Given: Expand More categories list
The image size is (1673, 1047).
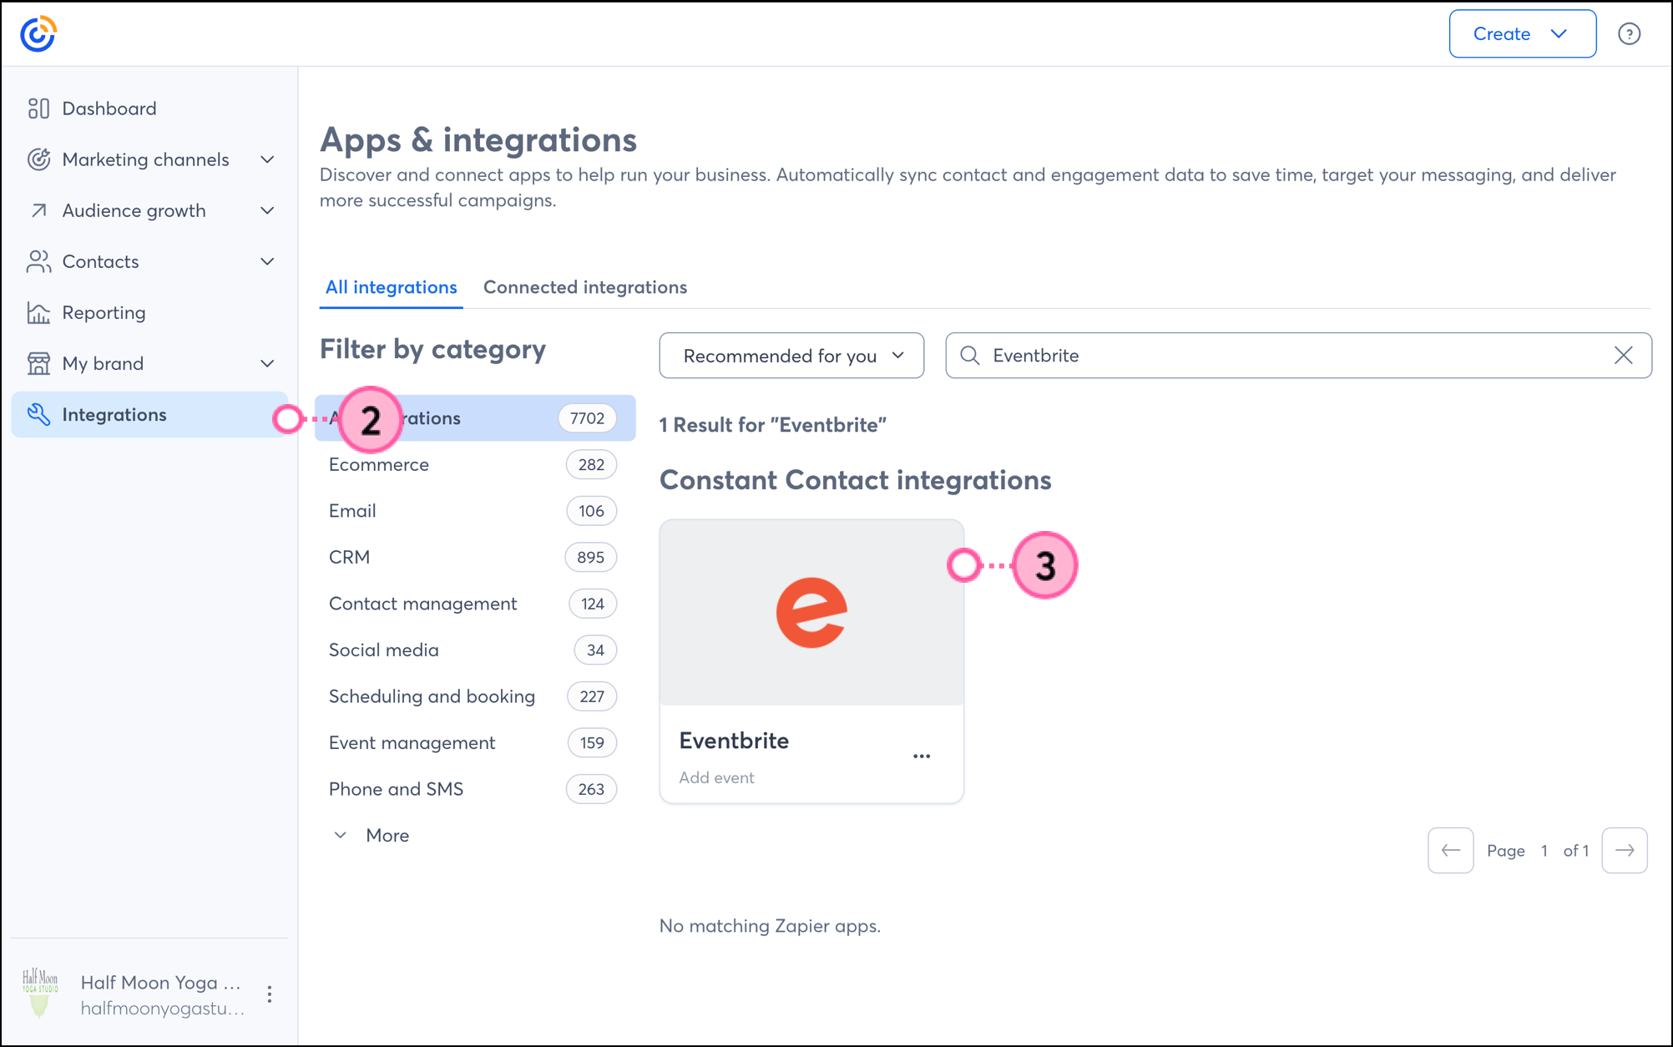Looking at the screenshot, I should pos(371,836).
